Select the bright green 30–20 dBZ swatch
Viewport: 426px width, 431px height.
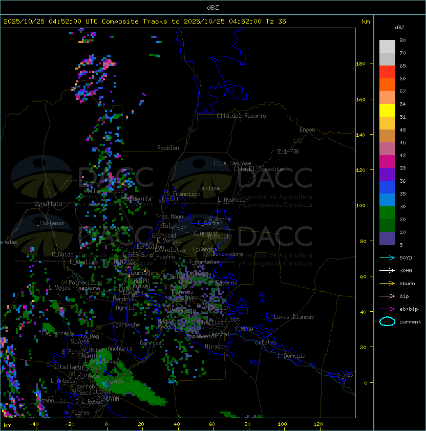point(387,213)
